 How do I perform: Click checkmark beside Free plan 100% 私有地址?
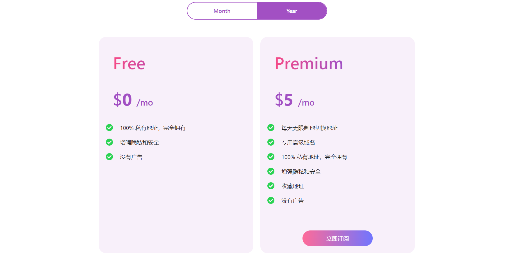click(x=109, y=128)
